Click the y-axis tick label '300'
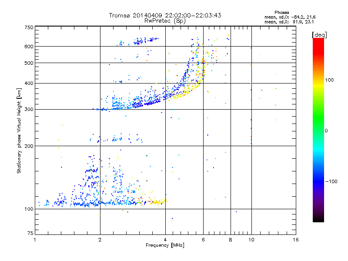 coord(29,109)
